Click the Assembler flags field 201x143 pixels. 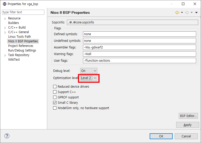click(139, 47)
